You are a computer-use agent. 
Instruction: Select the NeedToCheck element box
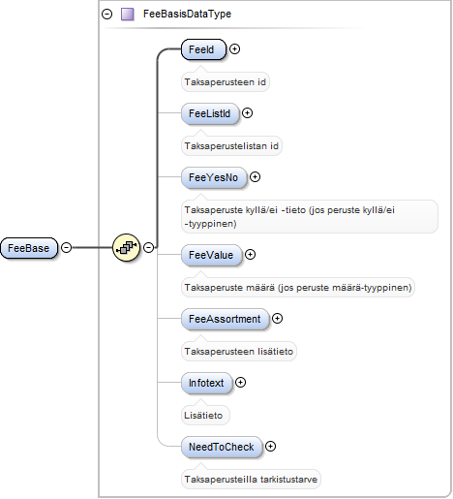point(222,447)
